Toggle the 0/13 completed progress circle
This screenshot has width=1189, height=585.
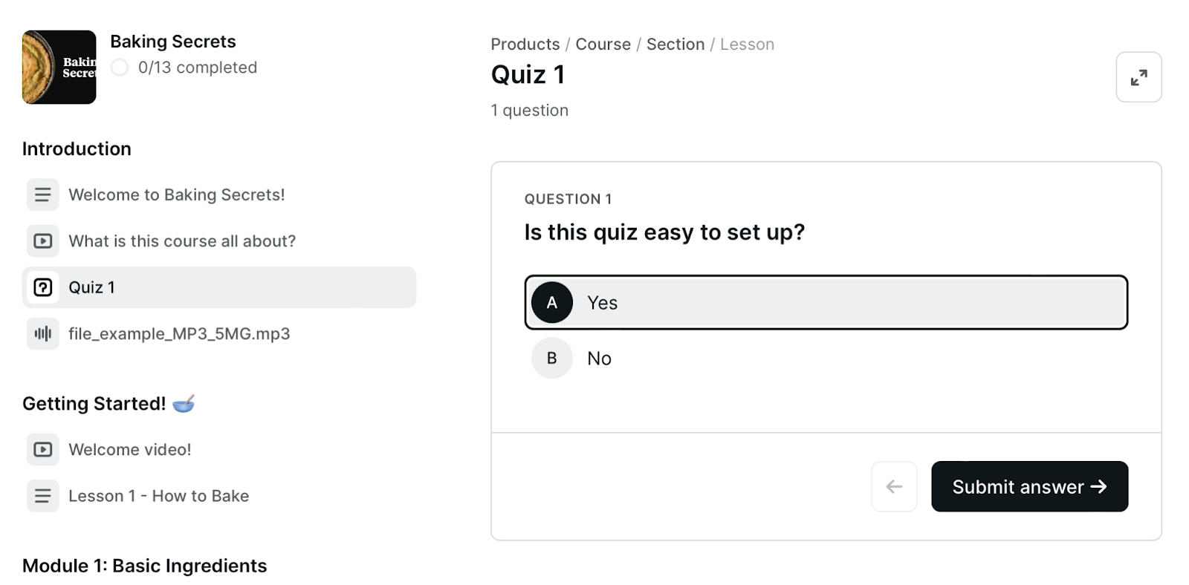[120, 68]
